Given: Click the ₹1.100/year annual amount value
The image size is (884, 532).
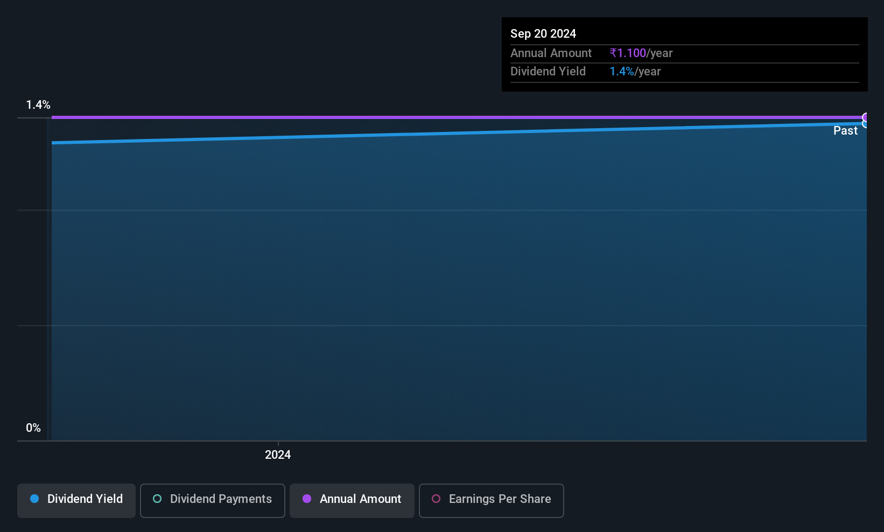Looking at the screenshot, I should click(x=641, y=53).
